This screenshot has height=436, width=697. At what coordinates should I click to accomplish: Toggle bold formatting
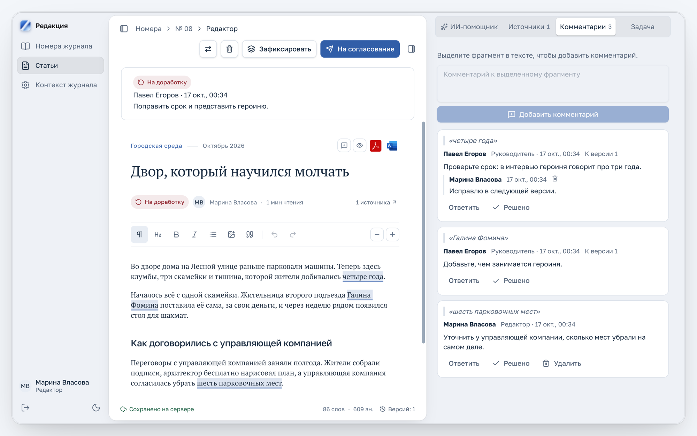(176, 234)
